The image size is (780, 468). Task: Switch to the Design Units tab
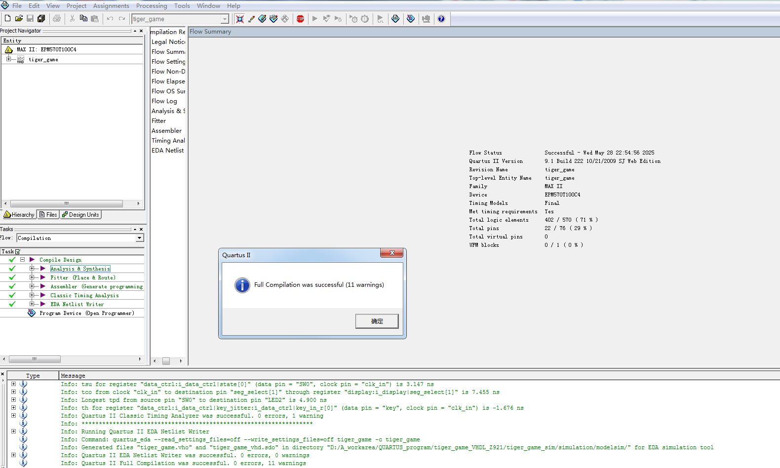80,215
